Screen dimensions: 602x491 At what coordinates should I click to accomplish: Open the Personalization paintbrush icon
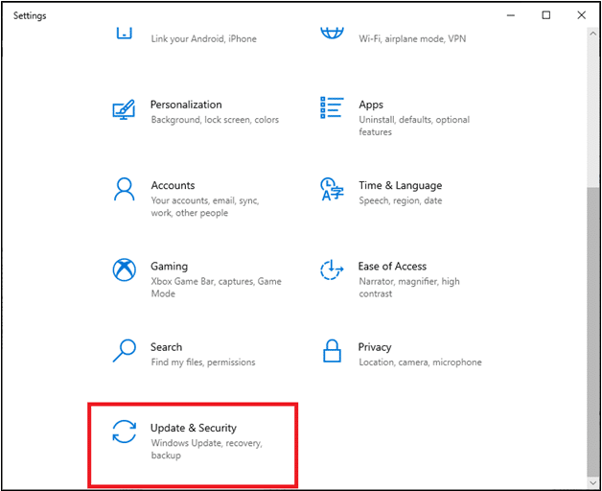pyautogui.click(x=124, y=109)
